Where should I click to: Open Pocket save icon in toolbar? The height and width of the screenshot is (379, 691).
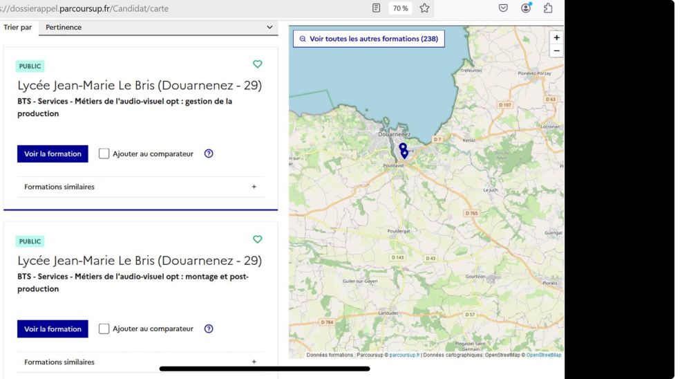click(503, 8)
